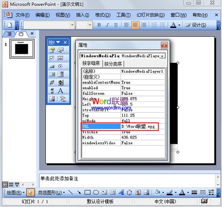222x207 pixels.
Task: Select the Toggle Button control
Action: [x=52, y=83]
